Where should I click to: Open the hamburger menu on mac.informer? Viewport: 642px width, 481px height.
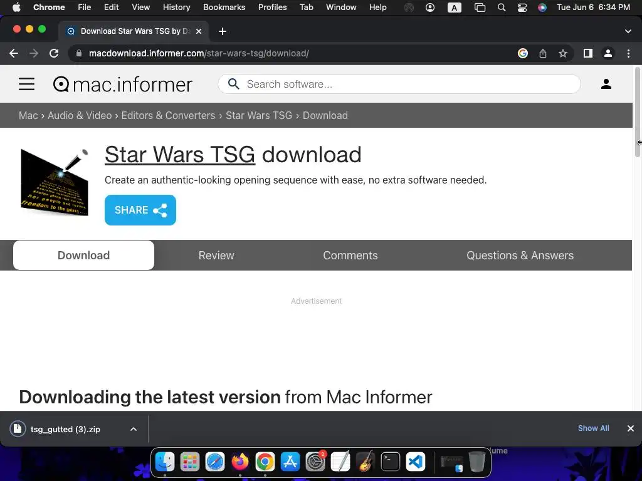[26, 85]
